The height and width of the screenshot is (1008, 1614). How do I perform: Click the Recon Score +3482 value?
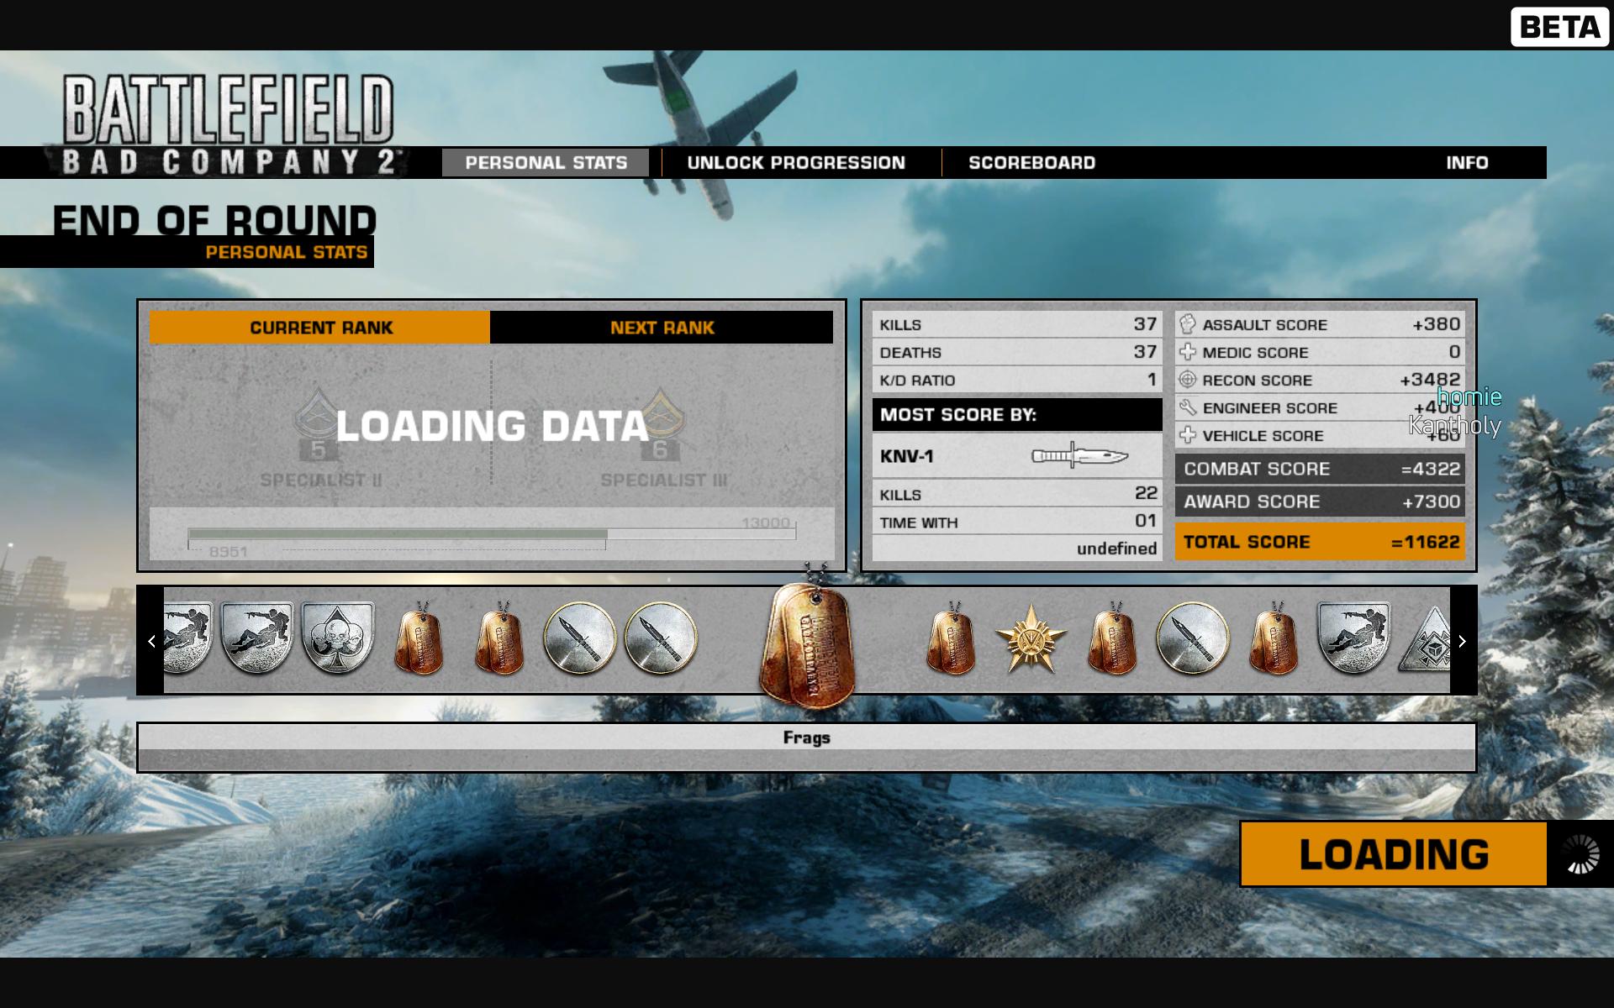tap(1431, 380)
